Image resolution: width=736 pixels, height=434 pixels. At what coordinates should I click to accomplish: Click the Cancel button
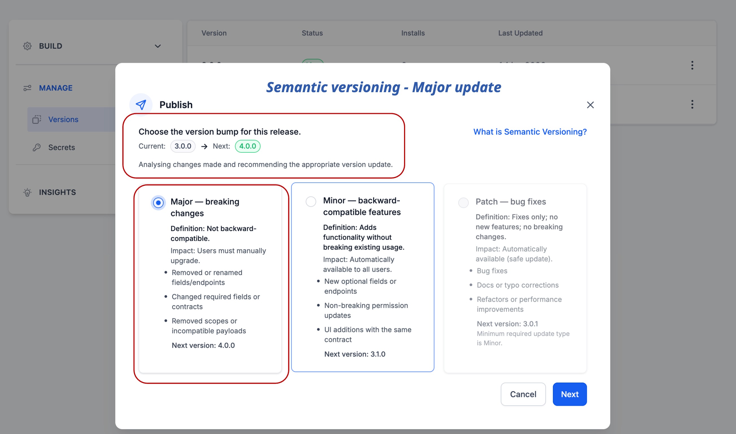click(523, 394)
